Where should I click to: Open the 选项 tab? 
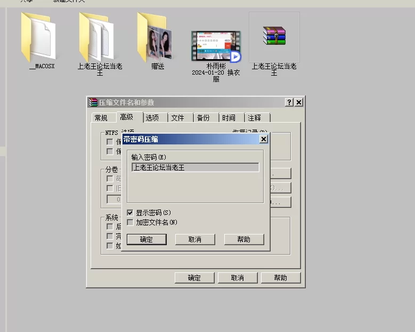pyautogui.click(x=152, y=118)
